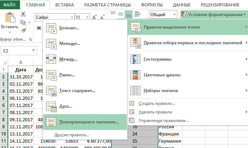Select row 5 header
This screenshot has width=248, height=148.
tap(4, 98)
